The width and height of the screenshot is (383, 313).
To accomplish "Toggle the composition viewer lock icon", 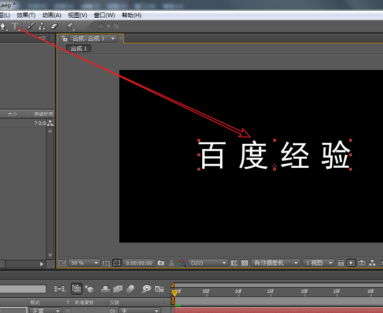I will pos(64,38).
